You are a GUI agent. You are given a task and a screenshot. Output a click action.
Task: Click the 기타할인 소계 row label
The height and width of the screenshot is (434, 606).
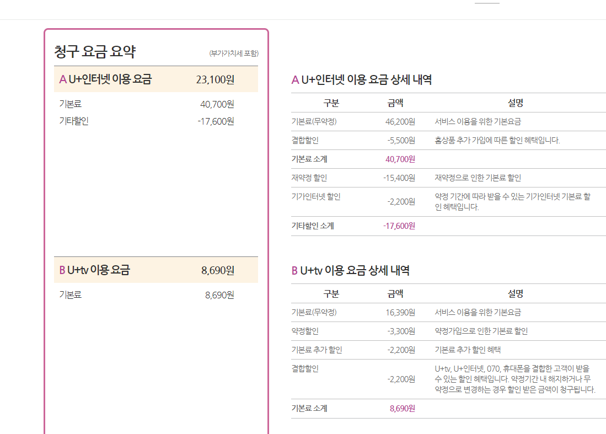click(x=313, y=226)
